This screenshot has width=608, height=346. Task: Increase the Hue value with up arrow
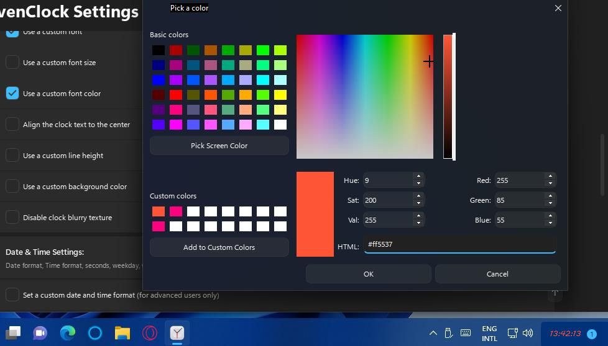point(418,177)
